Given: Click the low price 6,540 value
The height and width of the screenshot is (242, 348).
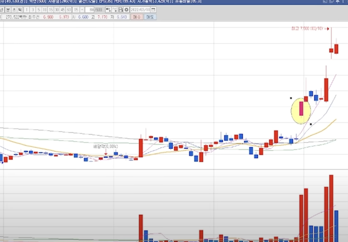Looking at the screenshot, I should point(122,17).
